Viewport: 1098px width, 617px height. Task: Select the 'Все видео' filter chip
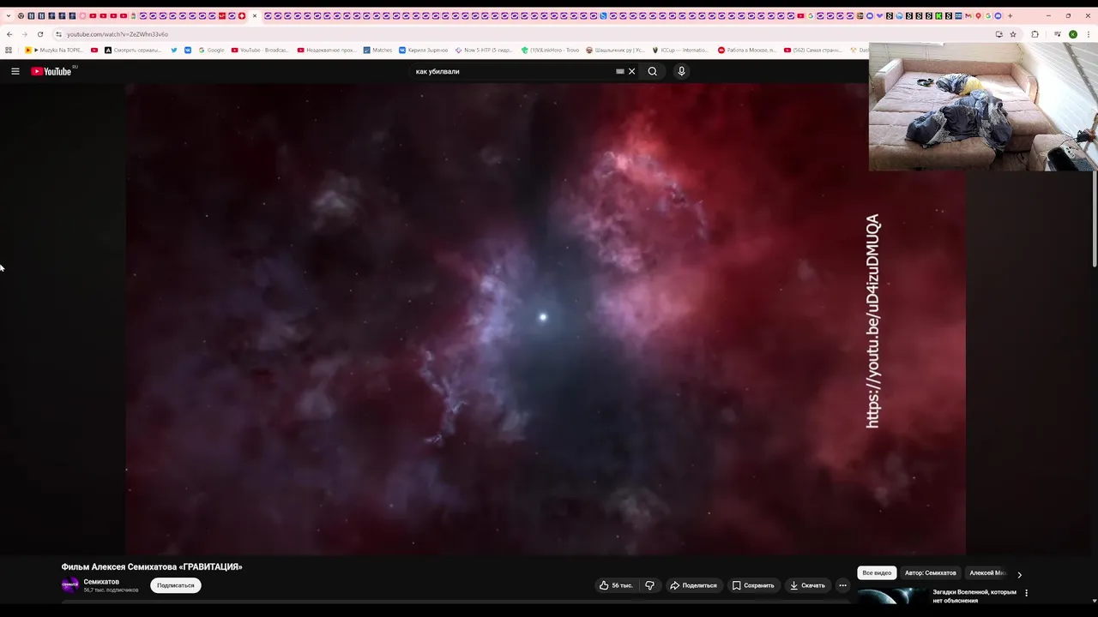877,572
